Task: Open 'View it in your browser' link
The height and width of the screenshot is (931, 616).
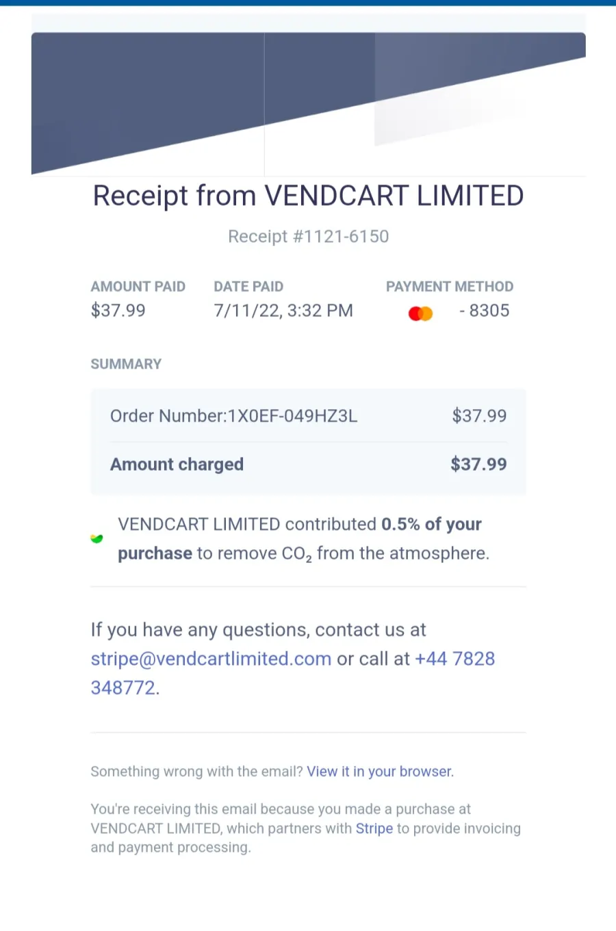Action: [379, 772]
